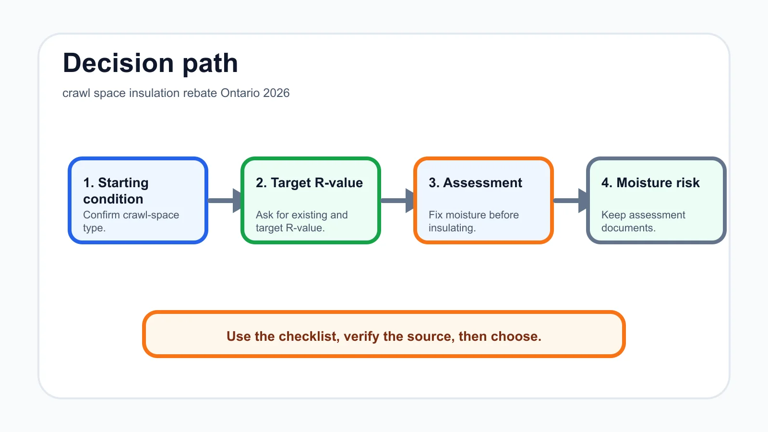This screenshot has height=432, width=768.
Task: Click the Decision path heading
Action: (150, 63)
